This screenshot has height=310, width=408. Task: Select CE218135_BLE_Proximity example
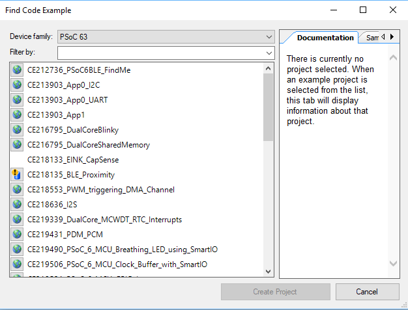tap(71, 175)
